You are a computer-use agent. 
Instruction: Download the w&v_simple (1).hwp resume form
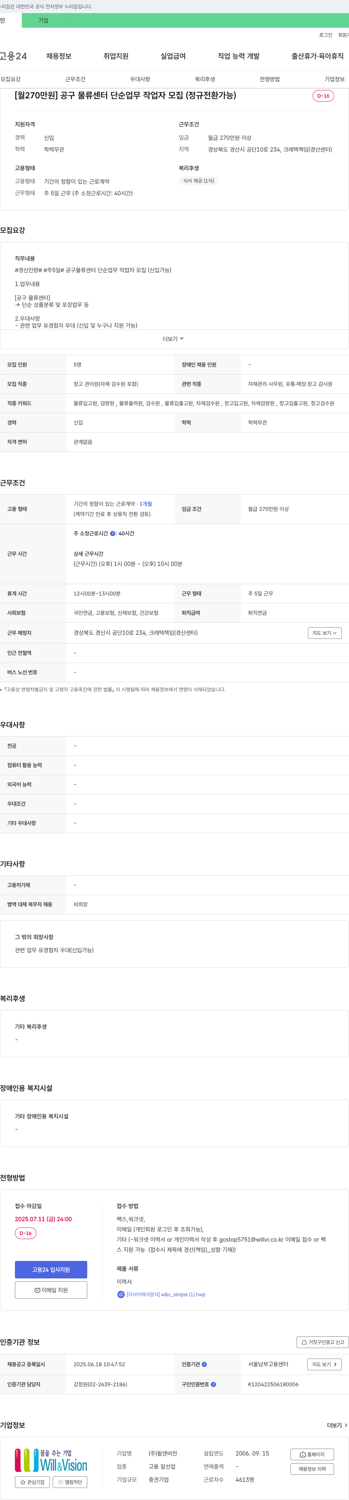coord(166,1294)
